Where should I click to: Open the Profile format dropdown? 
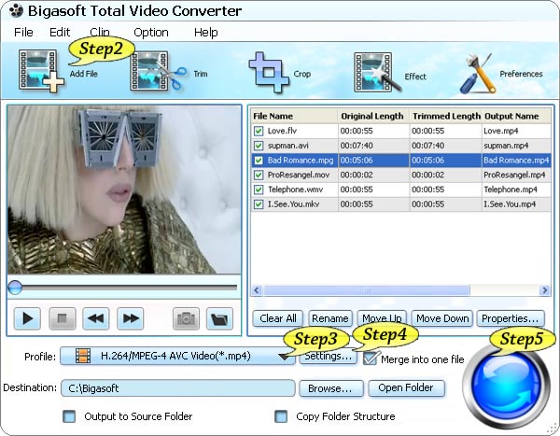pyautogui.click(x=177, y=356)
